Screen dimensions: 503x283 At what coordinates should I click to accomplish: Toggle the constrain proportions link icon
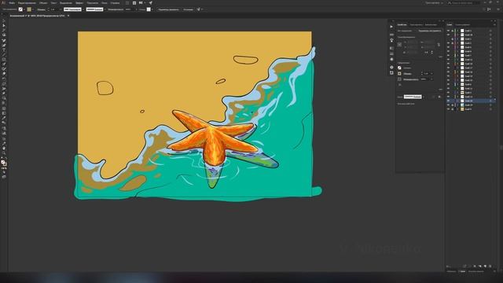439,45
